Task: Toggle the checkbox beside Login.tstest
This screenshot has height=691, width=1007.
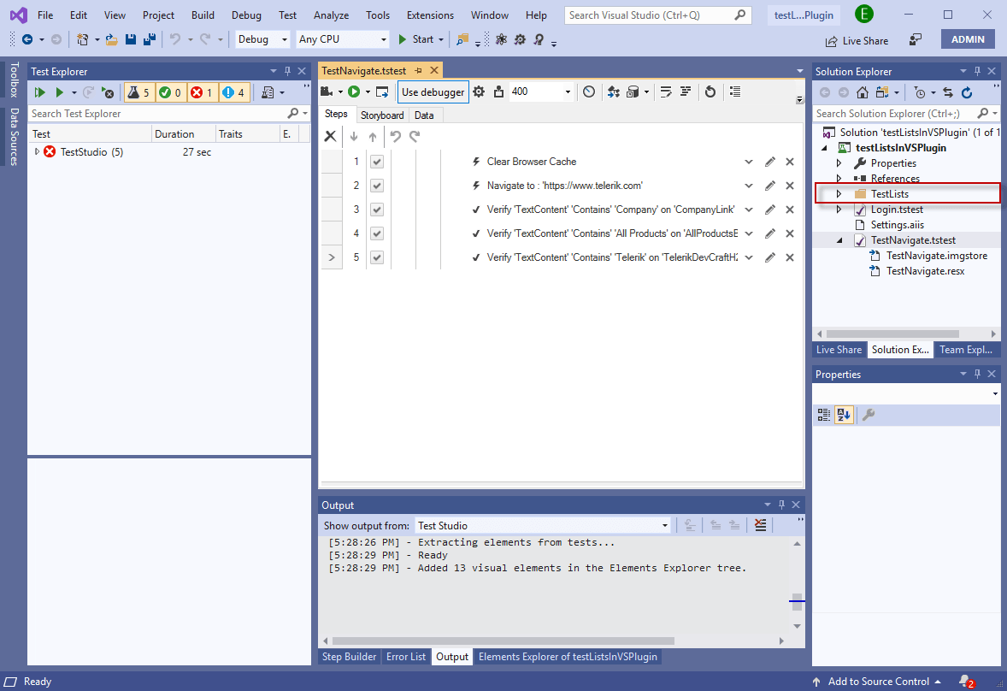Action: coord(859,209)
